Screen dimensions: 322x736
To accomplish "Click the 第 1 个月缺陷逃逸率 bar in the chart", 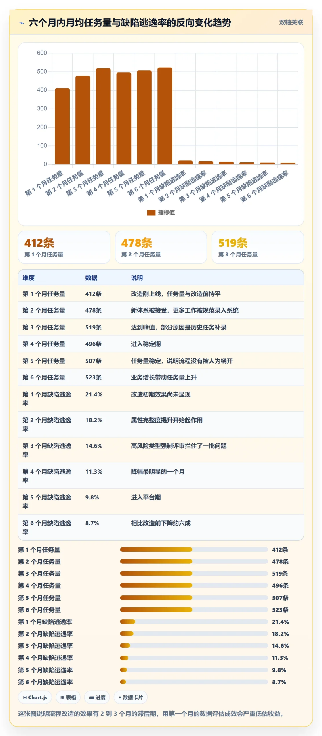I will pyautogui.click(x=185, y=162).
